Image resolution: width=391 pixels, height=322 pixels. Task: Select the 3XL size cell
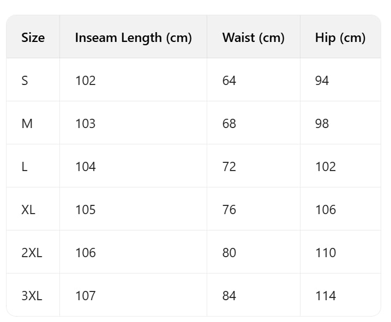pos(32,296)
